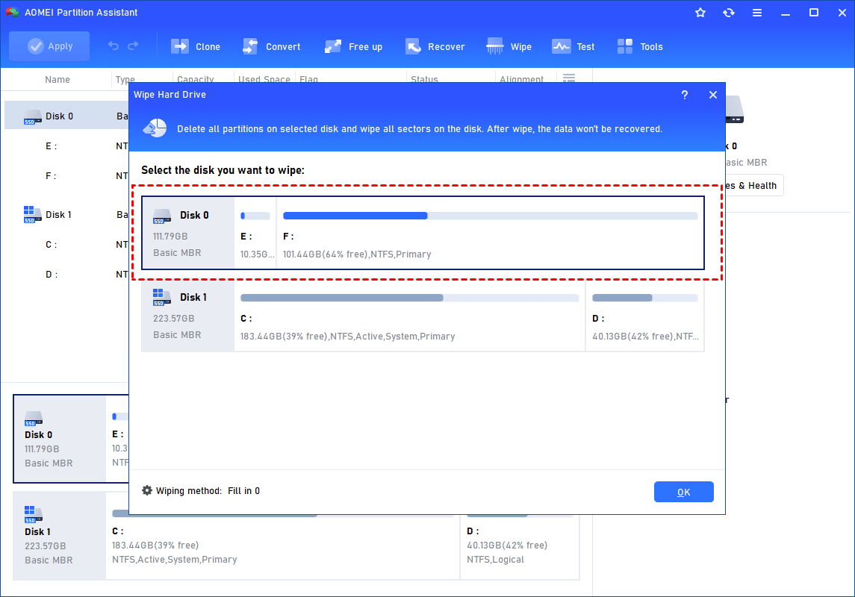Viewport: 855px width, 597px height.
Task: Select Disk 1 row in main list
Action: click(x=67, y=215)
